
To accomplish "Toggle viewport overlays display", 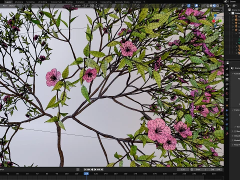I will click(196, 5).
